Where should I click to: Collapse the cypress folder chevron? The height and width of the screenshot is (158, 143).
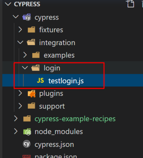(x=16, y=17)
